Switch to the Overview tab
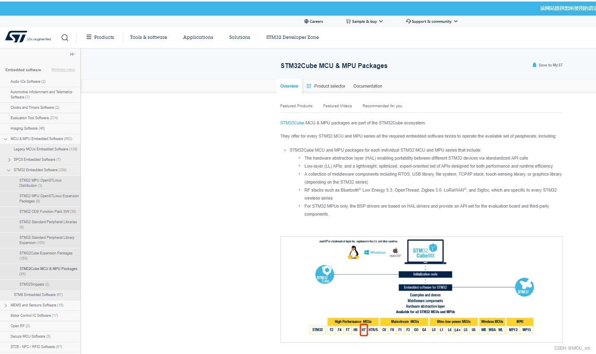 (289, 86)
